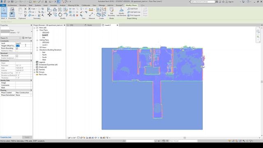Collapse the Constraints section
Screen dimensions: 263x148
point(31,41)
